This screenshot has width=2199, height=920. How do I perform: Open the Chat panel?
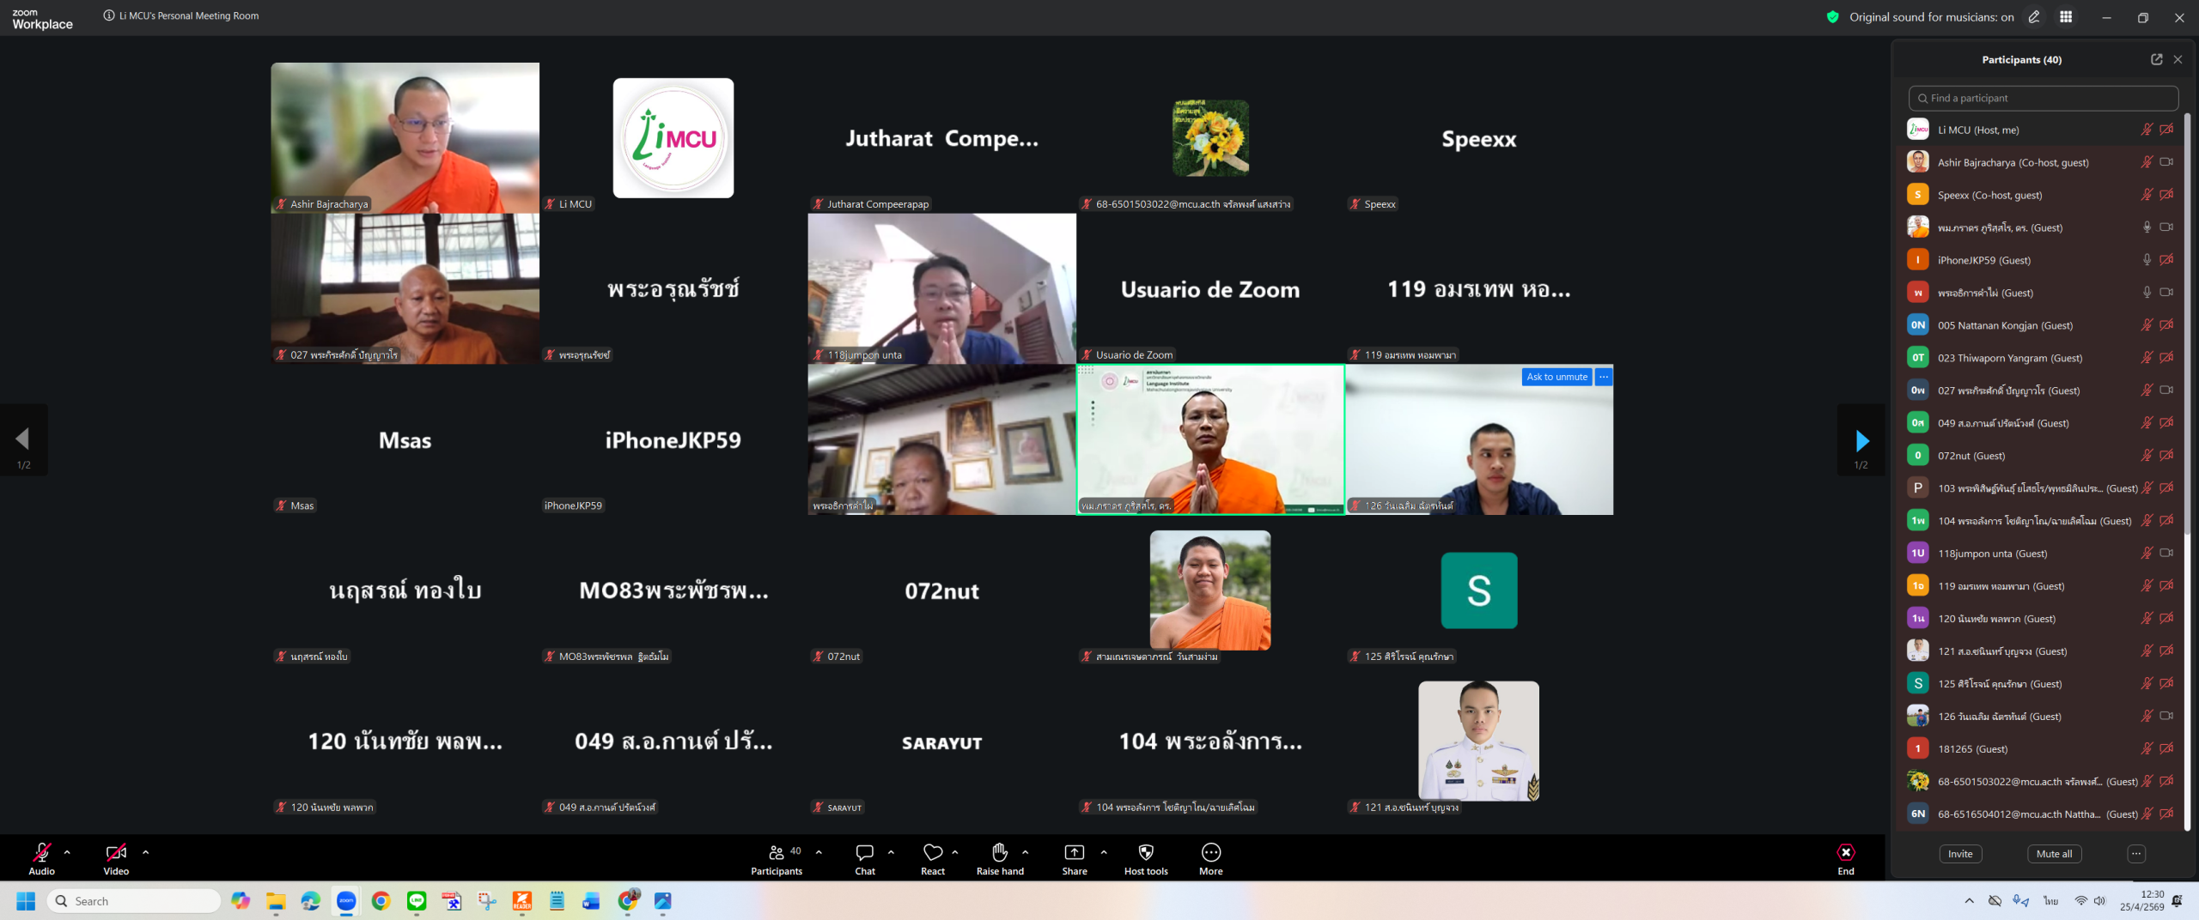point(864,857)
